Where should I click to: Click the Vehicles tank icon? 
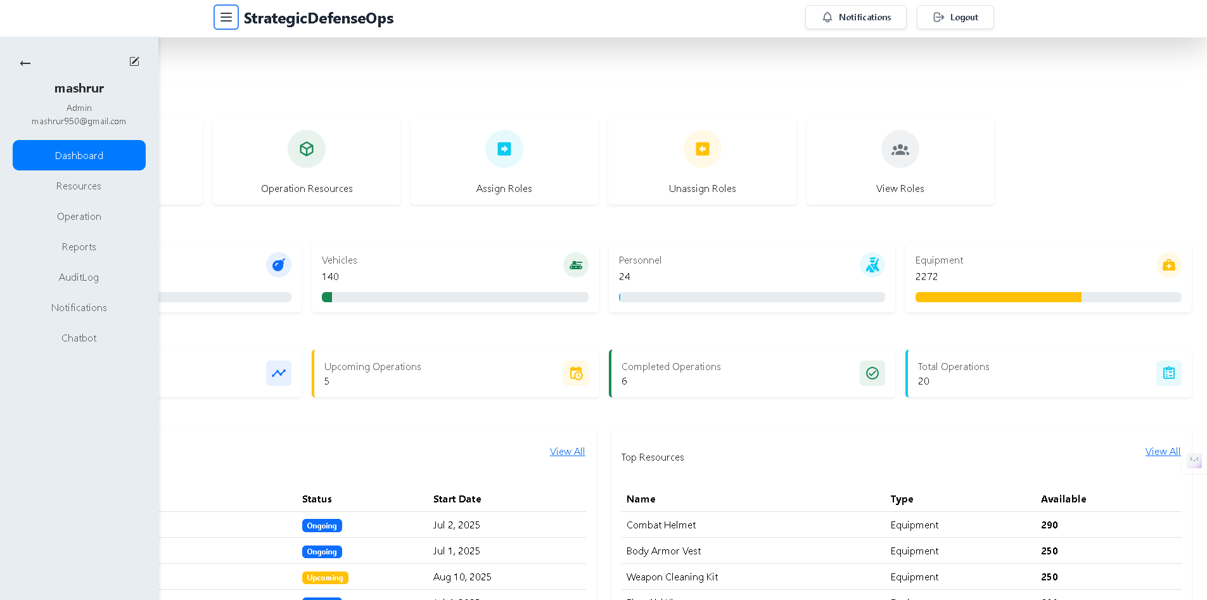[576, 265]
